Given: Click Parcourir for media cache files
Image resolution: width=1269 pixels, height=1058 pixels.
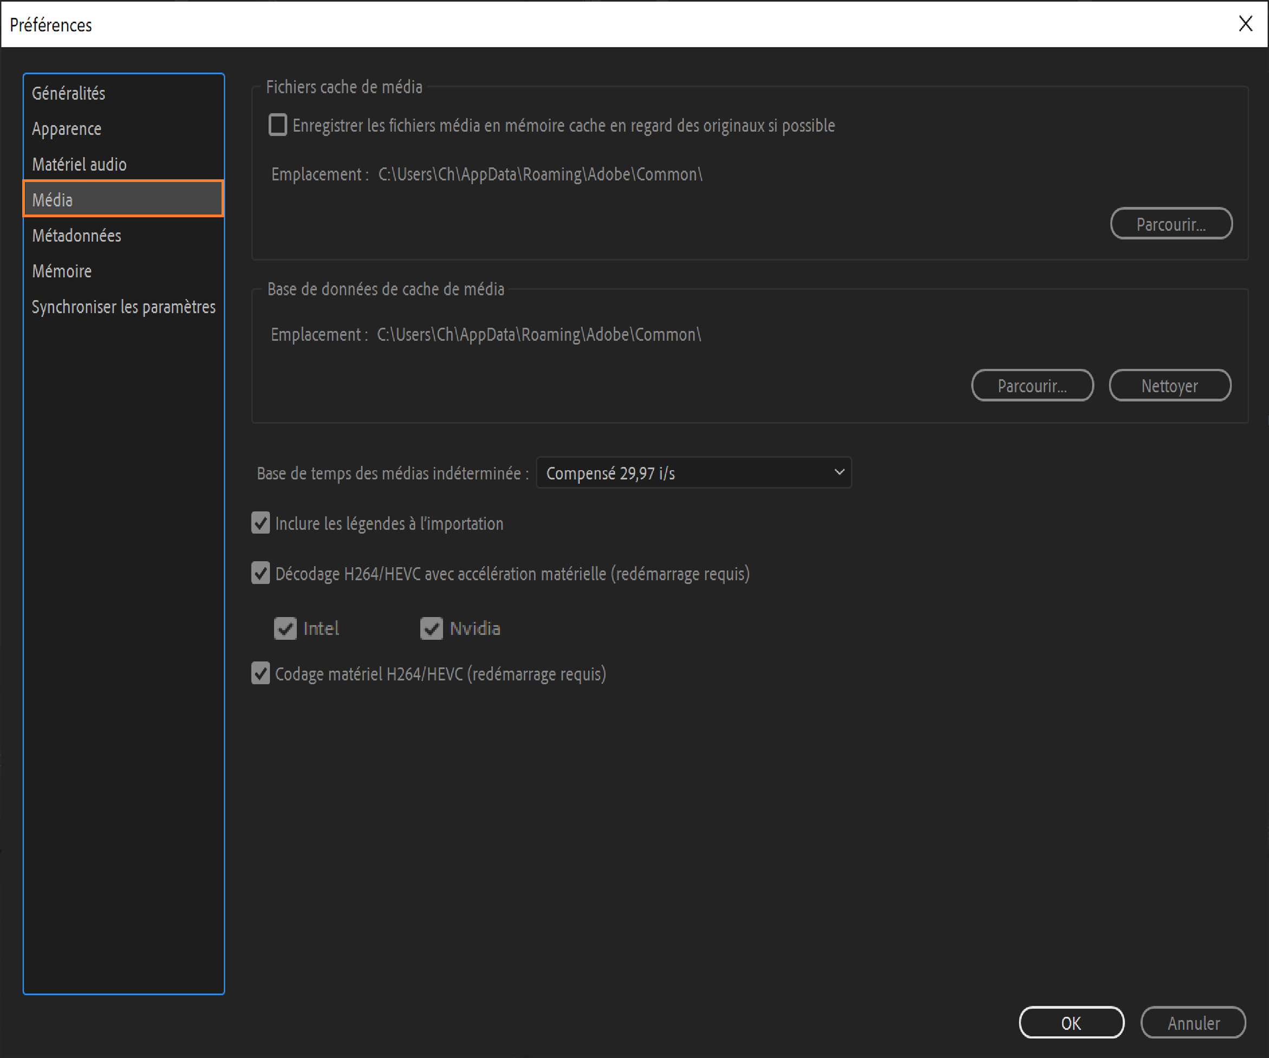Looking at the screenshot, I should click(x=1170, y=224).
